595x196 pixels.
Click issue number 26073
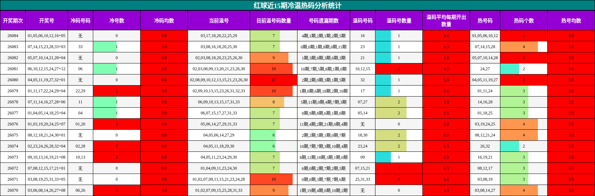point(13,157)
